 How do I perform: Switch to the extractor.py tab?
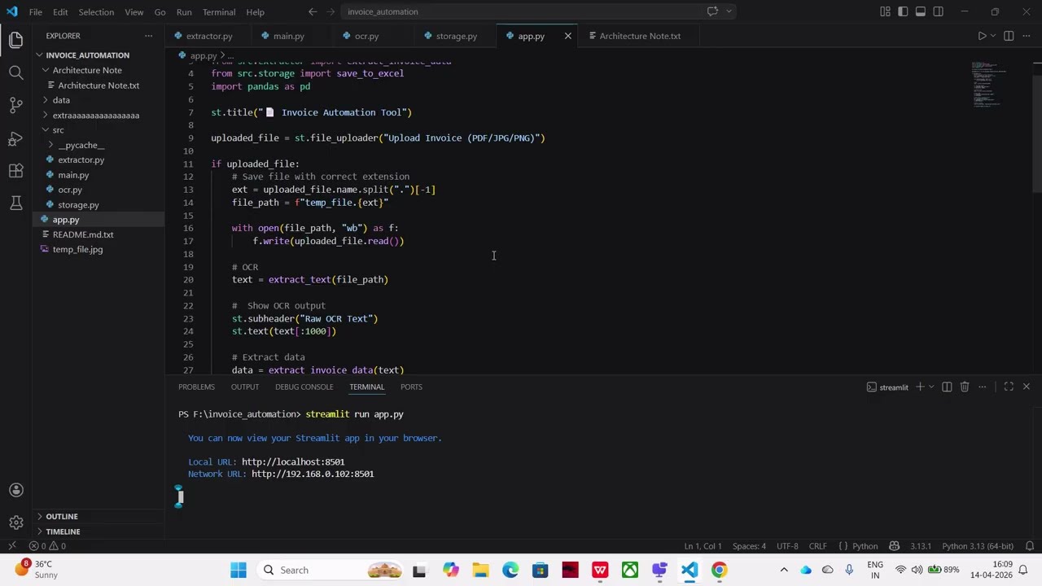point(209,36)
